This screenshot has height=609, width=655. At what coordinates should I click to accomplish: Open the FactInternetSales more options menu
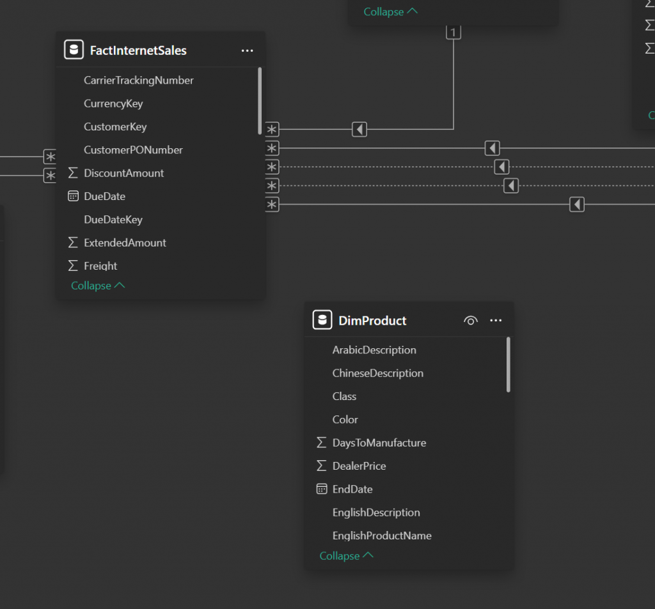tap(247, 50)
